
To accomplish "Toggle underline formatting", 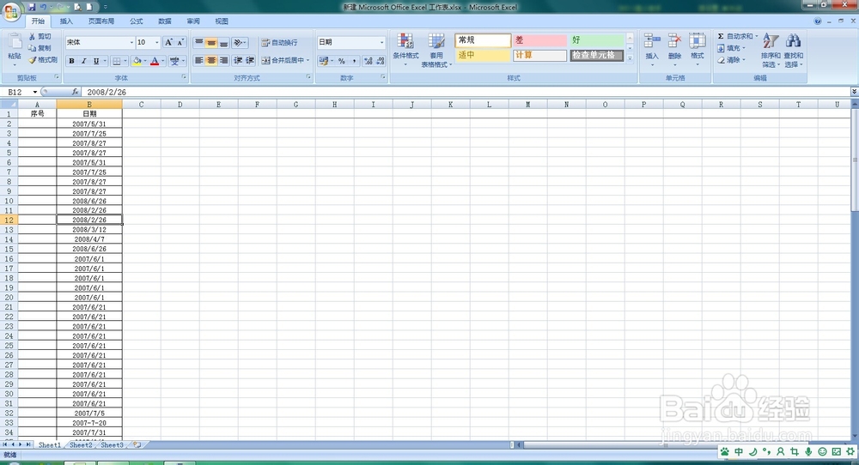I will tap(96, 61).
